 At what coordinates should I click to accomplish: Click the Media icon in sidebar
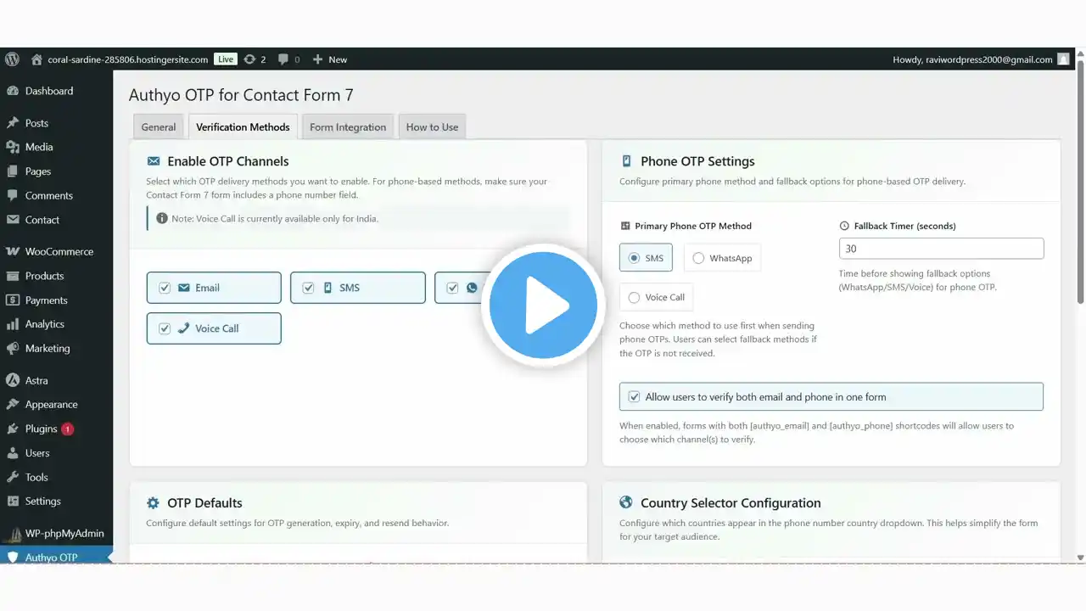click(13, 147)
